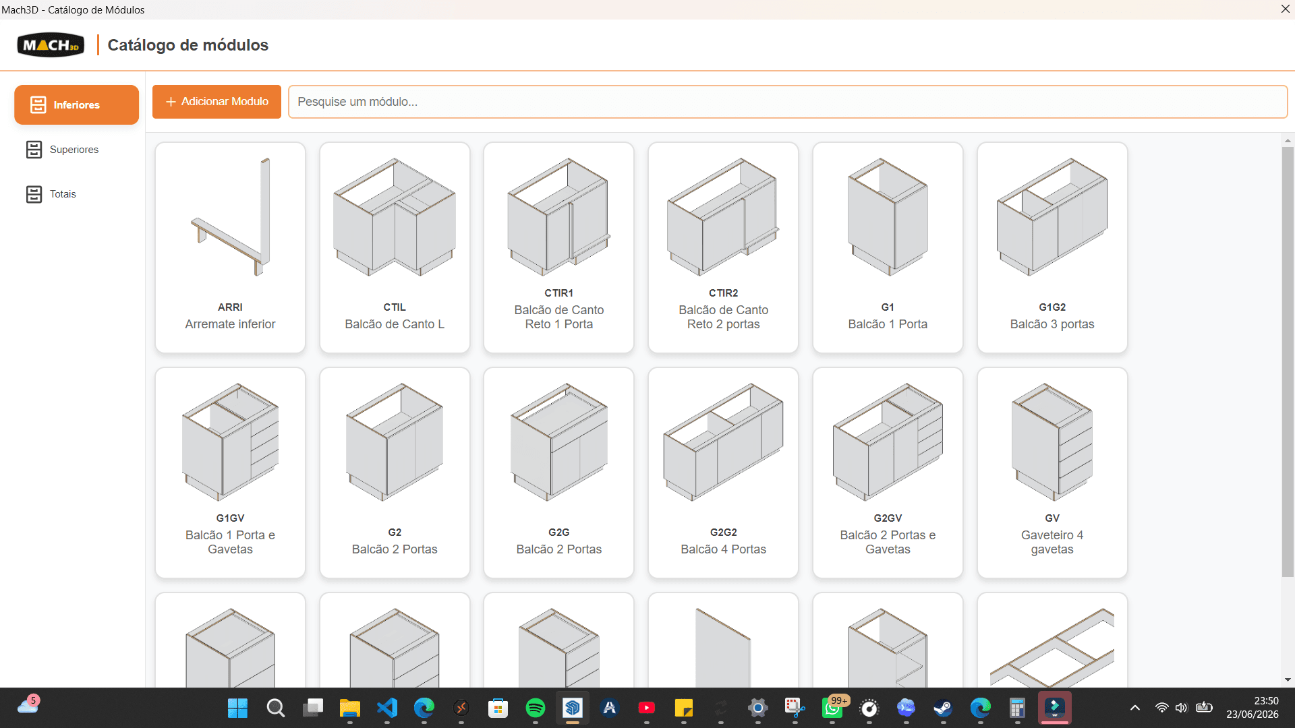Open Microsoft Store from taskbar

tap(498, 708)
